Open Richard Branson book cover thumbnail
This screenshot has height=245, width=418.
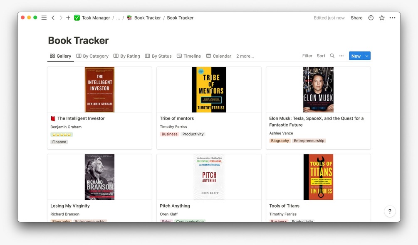[x=99, y=177]
